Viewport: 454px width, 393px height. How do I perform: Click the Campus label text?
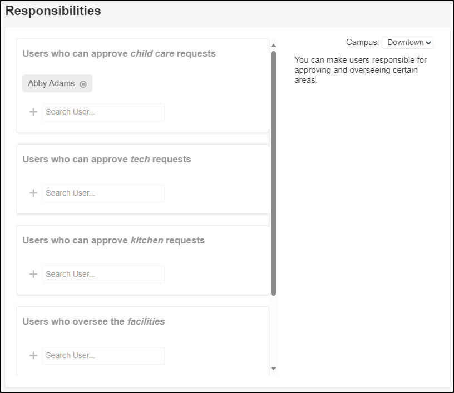click(x=362, y=43)
